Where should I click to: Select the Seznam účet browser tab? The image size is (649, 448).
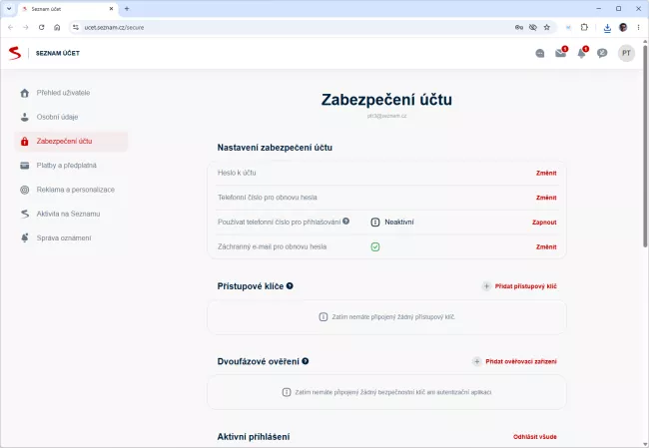click(68, 9)
